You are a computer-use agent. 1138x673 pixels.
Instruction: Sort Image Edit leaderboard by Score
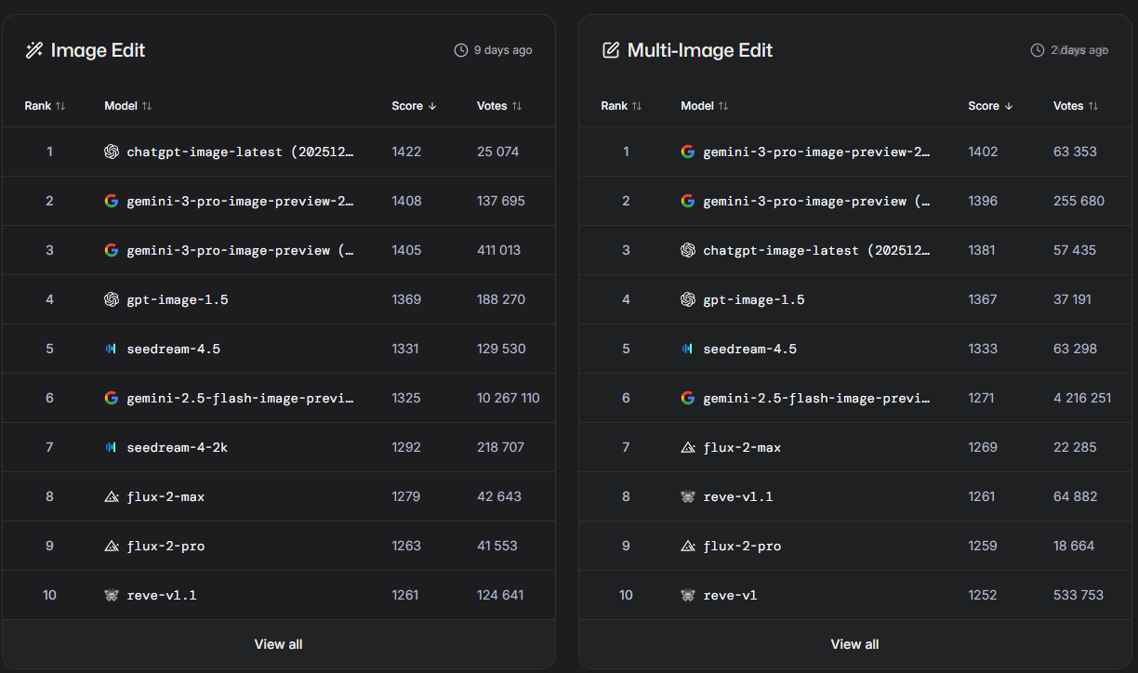[x=414, y=106]
